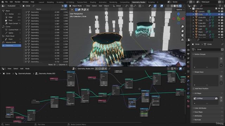Click the blue Z axis gizmo
The image size is (225, 126).
point(179,14)
